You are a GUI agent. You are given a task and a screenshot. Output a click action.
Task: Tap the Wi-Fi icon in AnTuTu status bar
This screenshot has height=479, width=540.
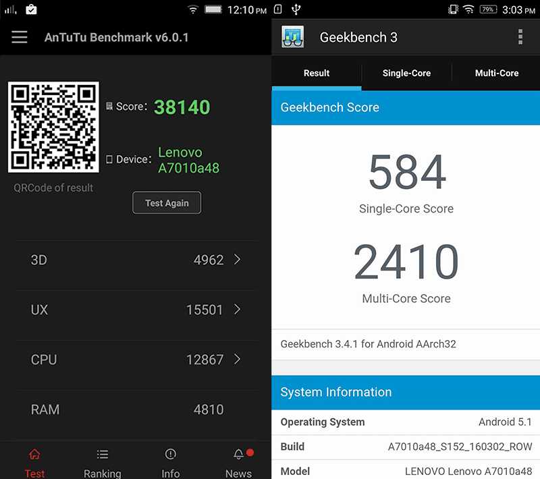[193, 9]
